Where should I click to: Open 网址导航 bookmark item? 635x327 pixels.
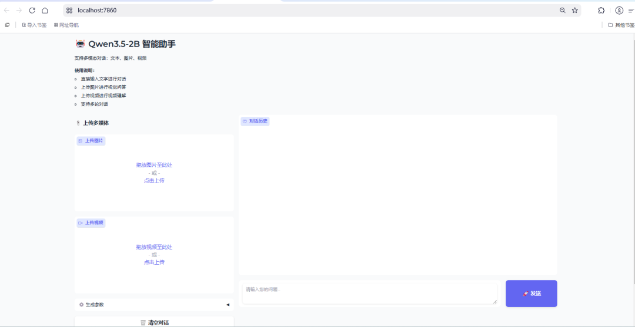click(66, 25)
